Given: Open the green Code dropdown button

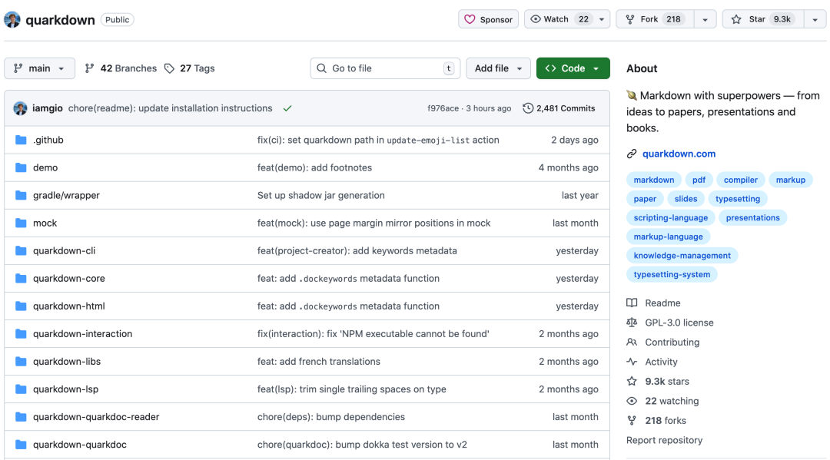Looking at the screenshot, I should [x=573, y=68].
